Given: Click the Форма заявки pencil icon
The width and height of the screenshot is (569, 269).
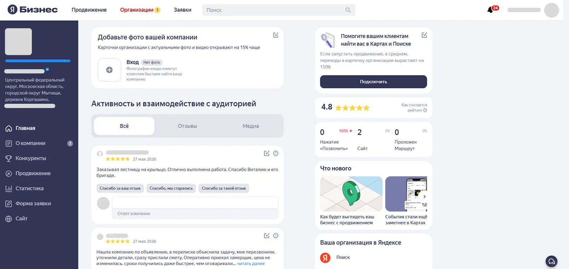Looking at the screenshot, I should tap(9, 204).
